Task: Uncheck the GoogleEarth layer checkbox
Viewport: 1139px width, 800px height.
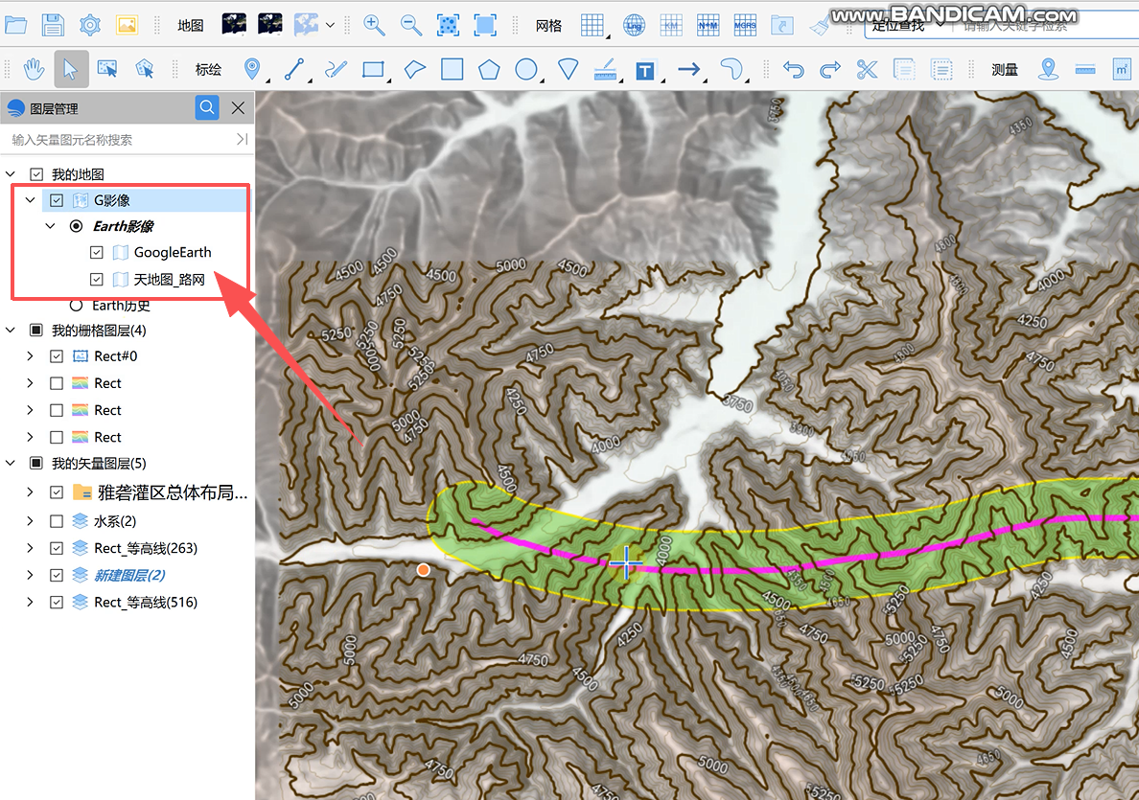Action: click(x=97, y=253)
